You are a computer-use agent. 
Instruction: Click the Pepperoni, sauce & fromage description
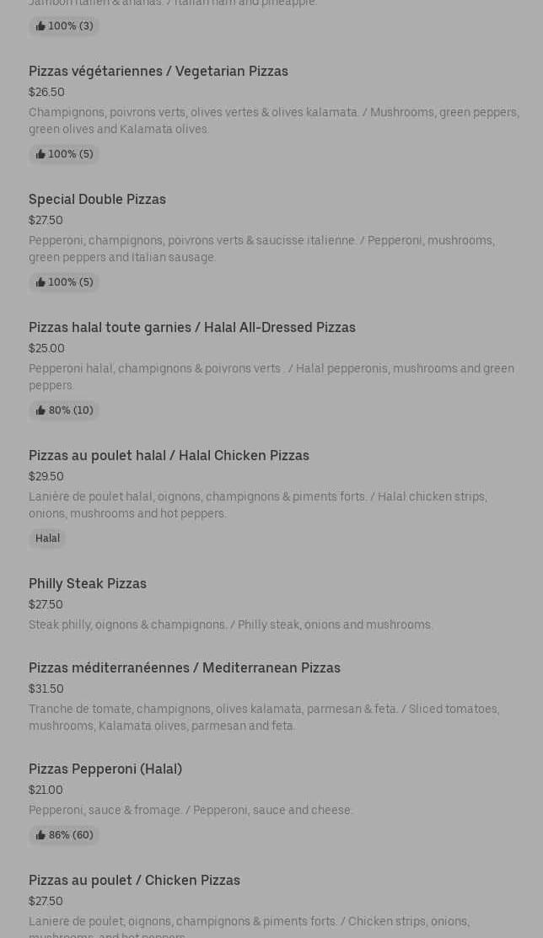coord(191,810)
